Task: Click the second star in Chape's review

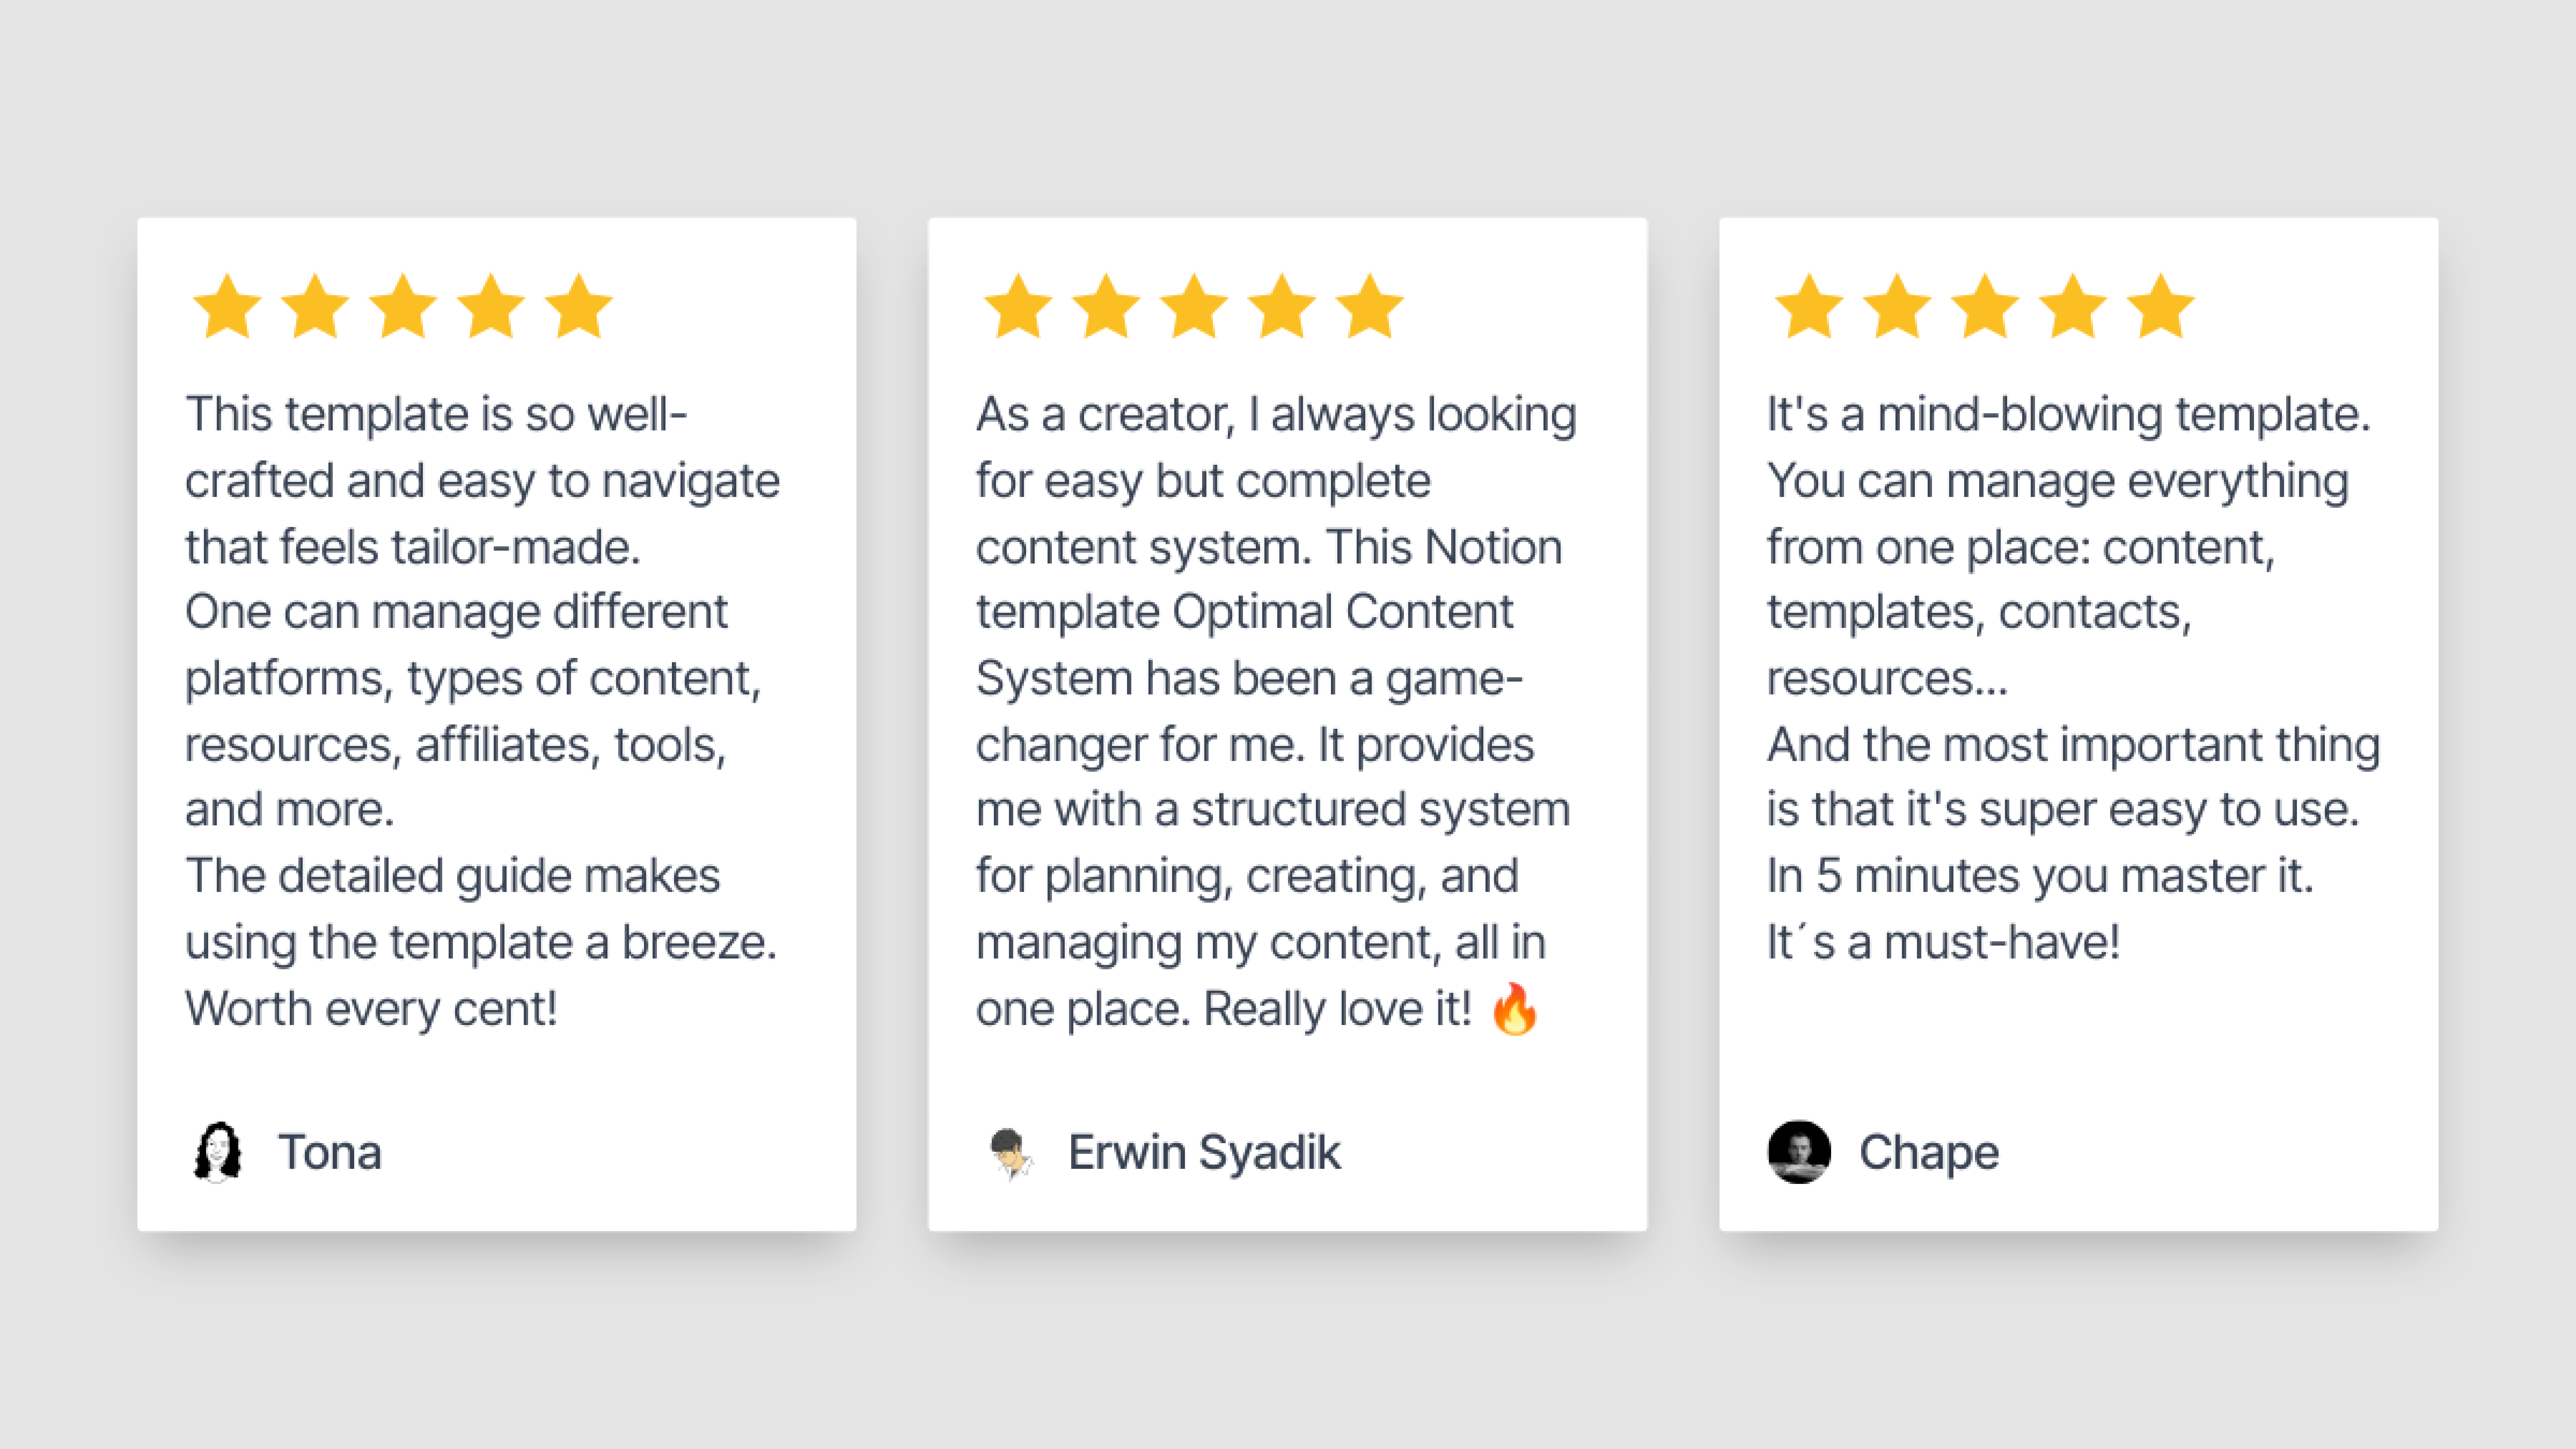Action: pyautogui.click(x=1897, y=307)
